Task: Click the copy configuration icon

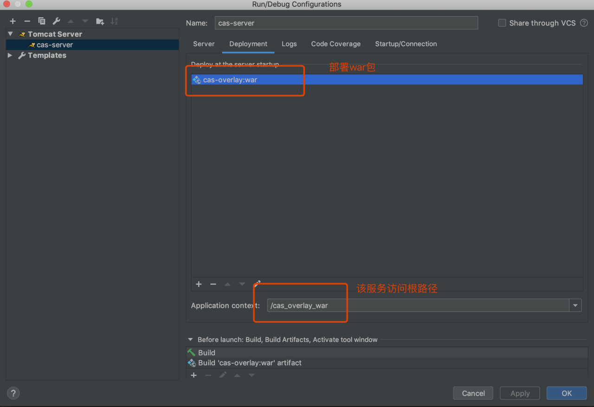Action: pyautogui.click(x=42, y=21)
